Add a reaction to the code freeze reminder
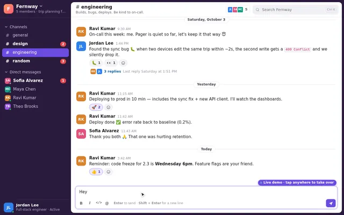The height and width of the screenshot is (215, 344). tap(109, 172)
